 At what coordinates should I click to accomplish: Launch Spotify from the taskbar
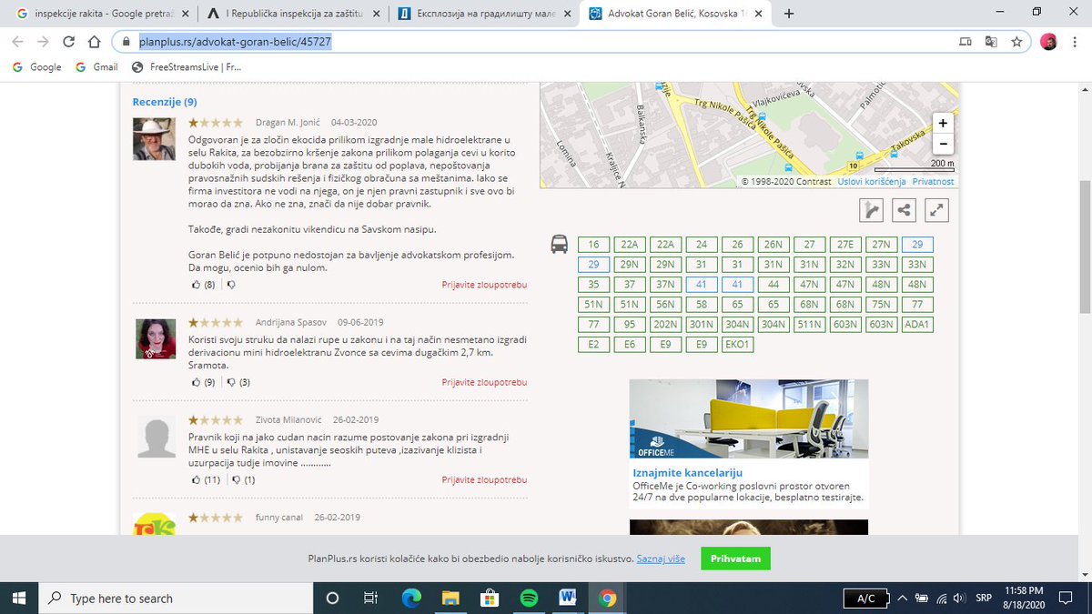(529, 598)
